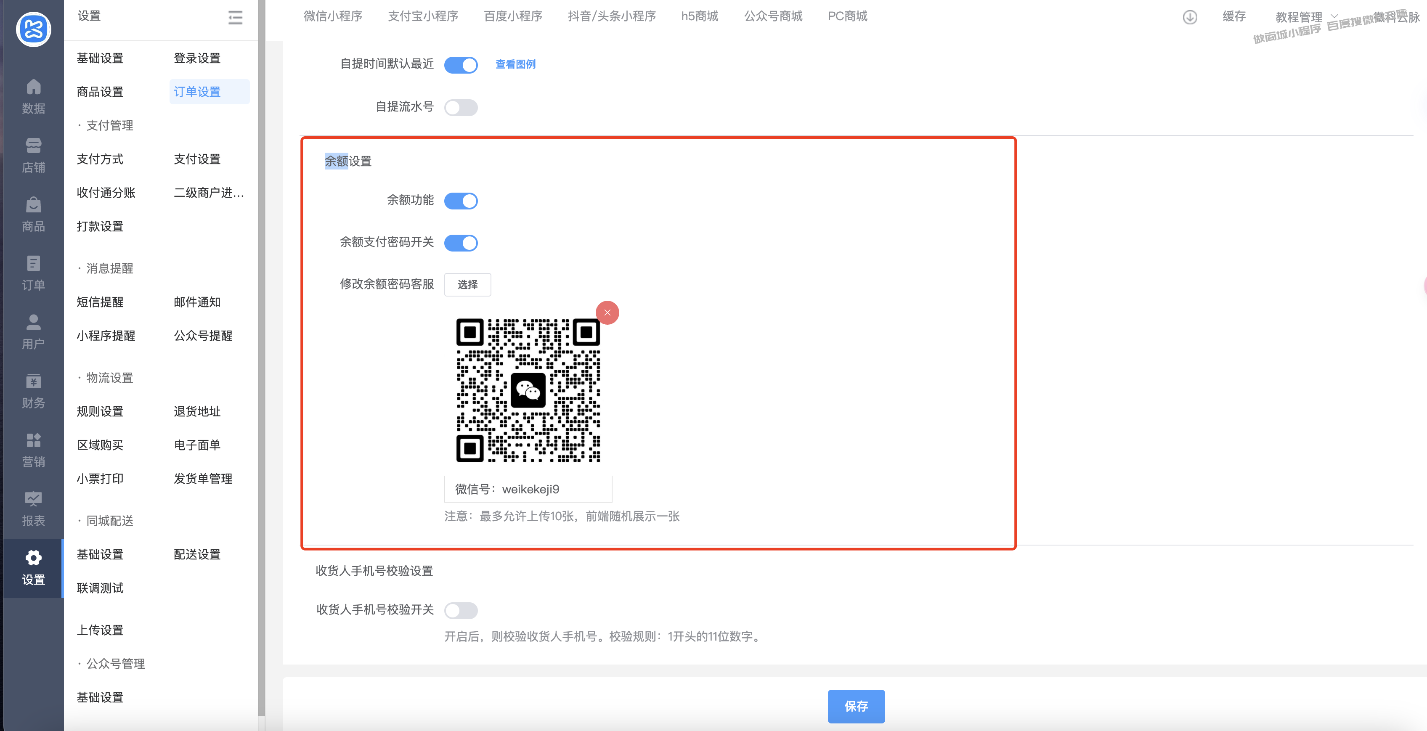
Task: Open 规则设置 menu item
Action: point(100,411)
